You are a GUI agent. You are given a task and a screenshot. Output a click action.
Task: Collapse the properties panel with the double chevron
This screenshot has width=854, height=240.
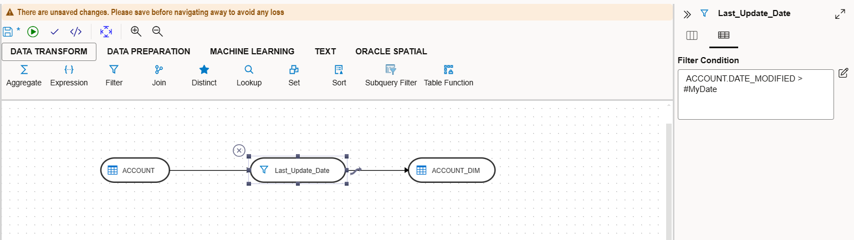click(687, 14)
